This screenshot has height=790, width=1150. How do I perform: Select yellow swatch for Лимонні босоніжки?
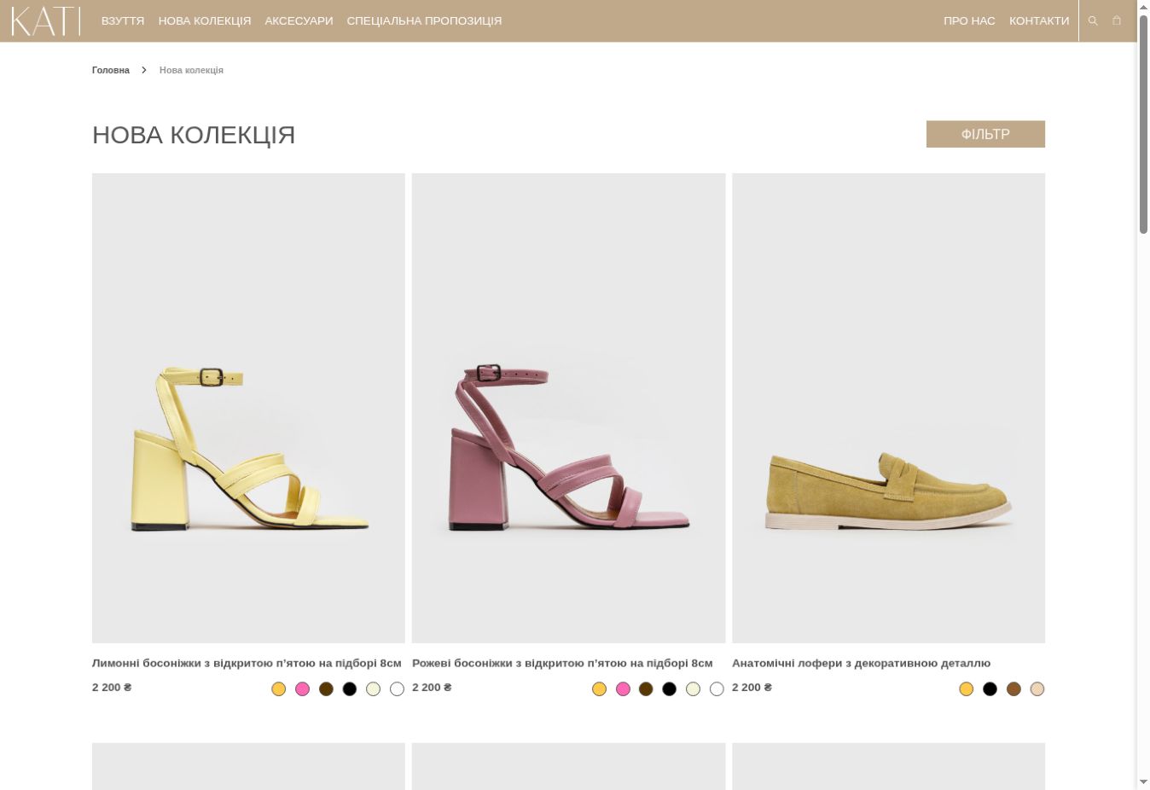click(278, 689)
